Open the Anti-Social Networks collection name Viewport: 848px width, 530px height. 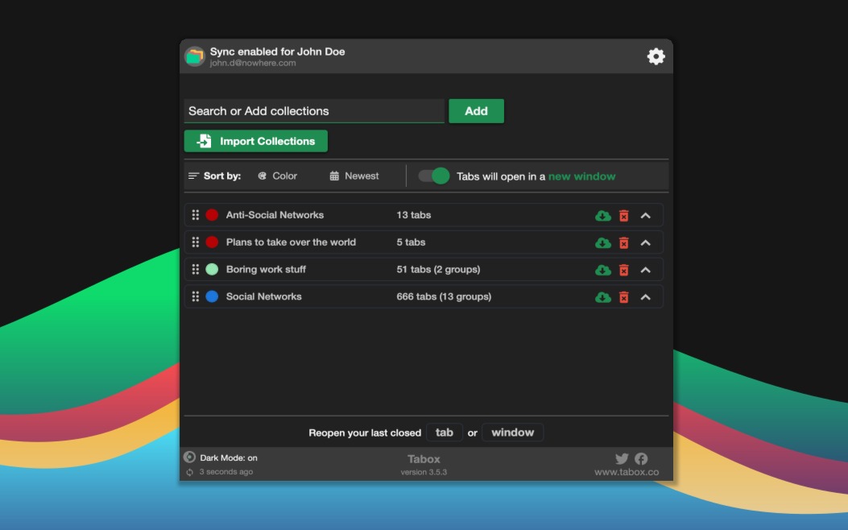click(275, 215)
